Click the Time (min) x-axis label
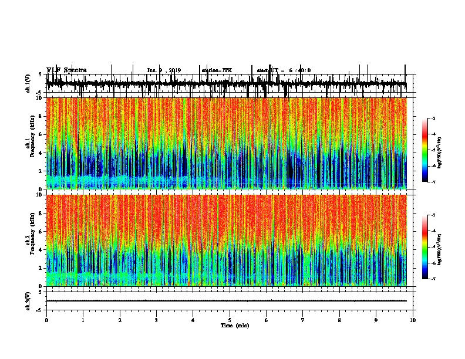This screenshot has height=359, width=465. pyautogui.click(x=235, y=326)
